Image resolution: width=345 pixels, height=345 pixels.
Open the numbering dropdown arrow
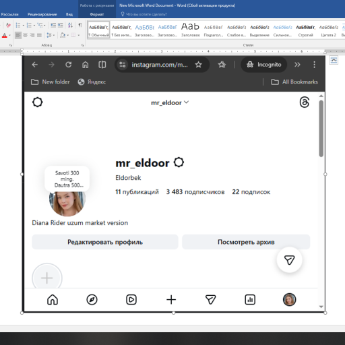tap(34, 26)
